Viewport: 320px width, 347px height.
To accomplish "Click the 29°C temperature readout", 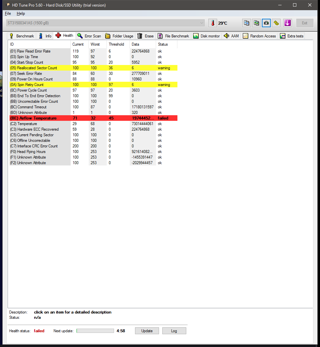I will click(x=222, y=23).
